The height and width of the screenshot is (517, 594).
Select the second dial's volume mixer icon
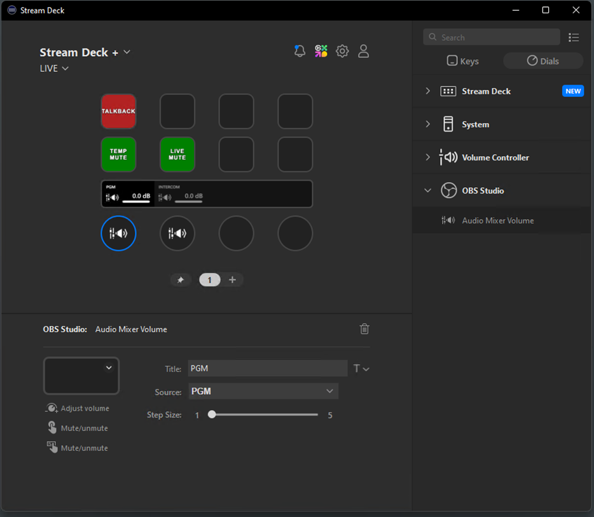177,234
